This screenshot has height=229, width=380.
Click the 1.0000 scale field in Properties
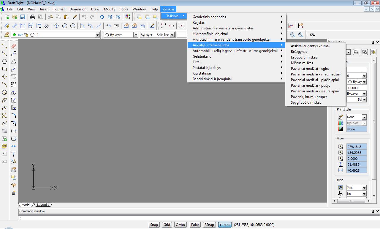tap(357, 88)
